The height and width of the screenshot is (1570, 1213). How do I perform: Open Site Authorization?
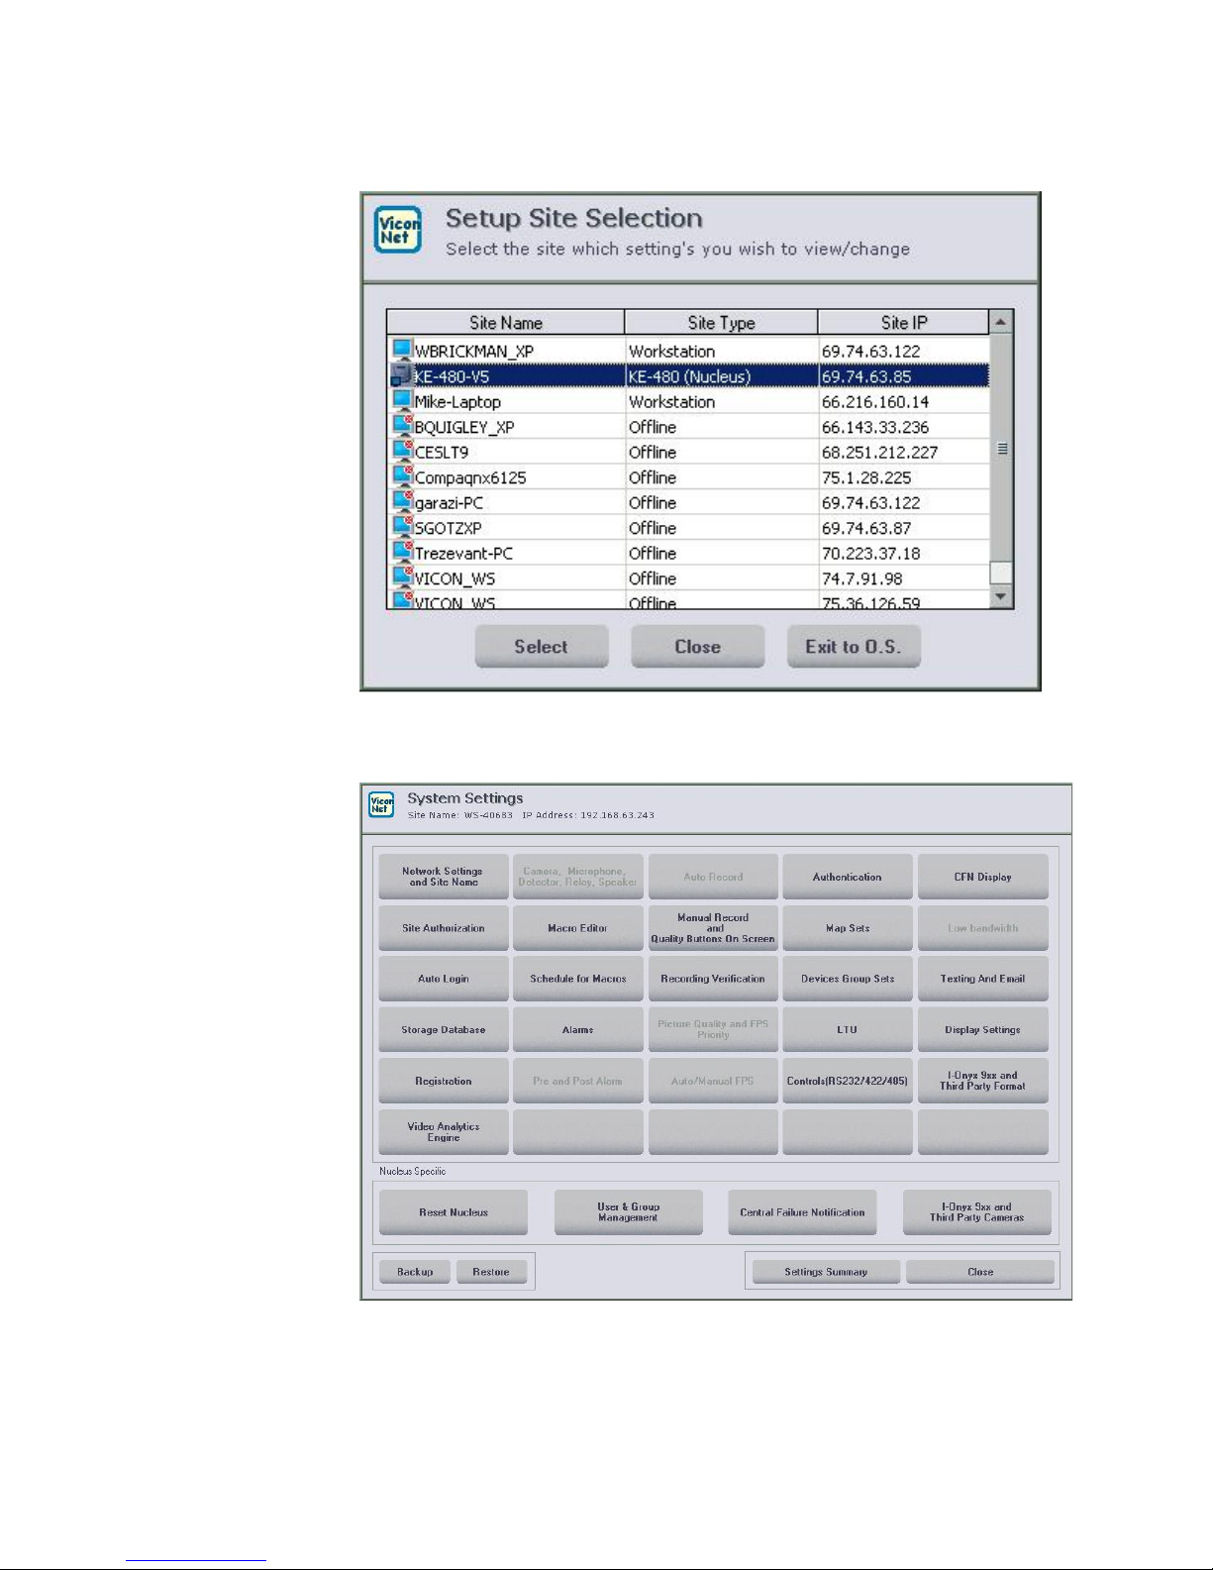(x=444, y=928)
